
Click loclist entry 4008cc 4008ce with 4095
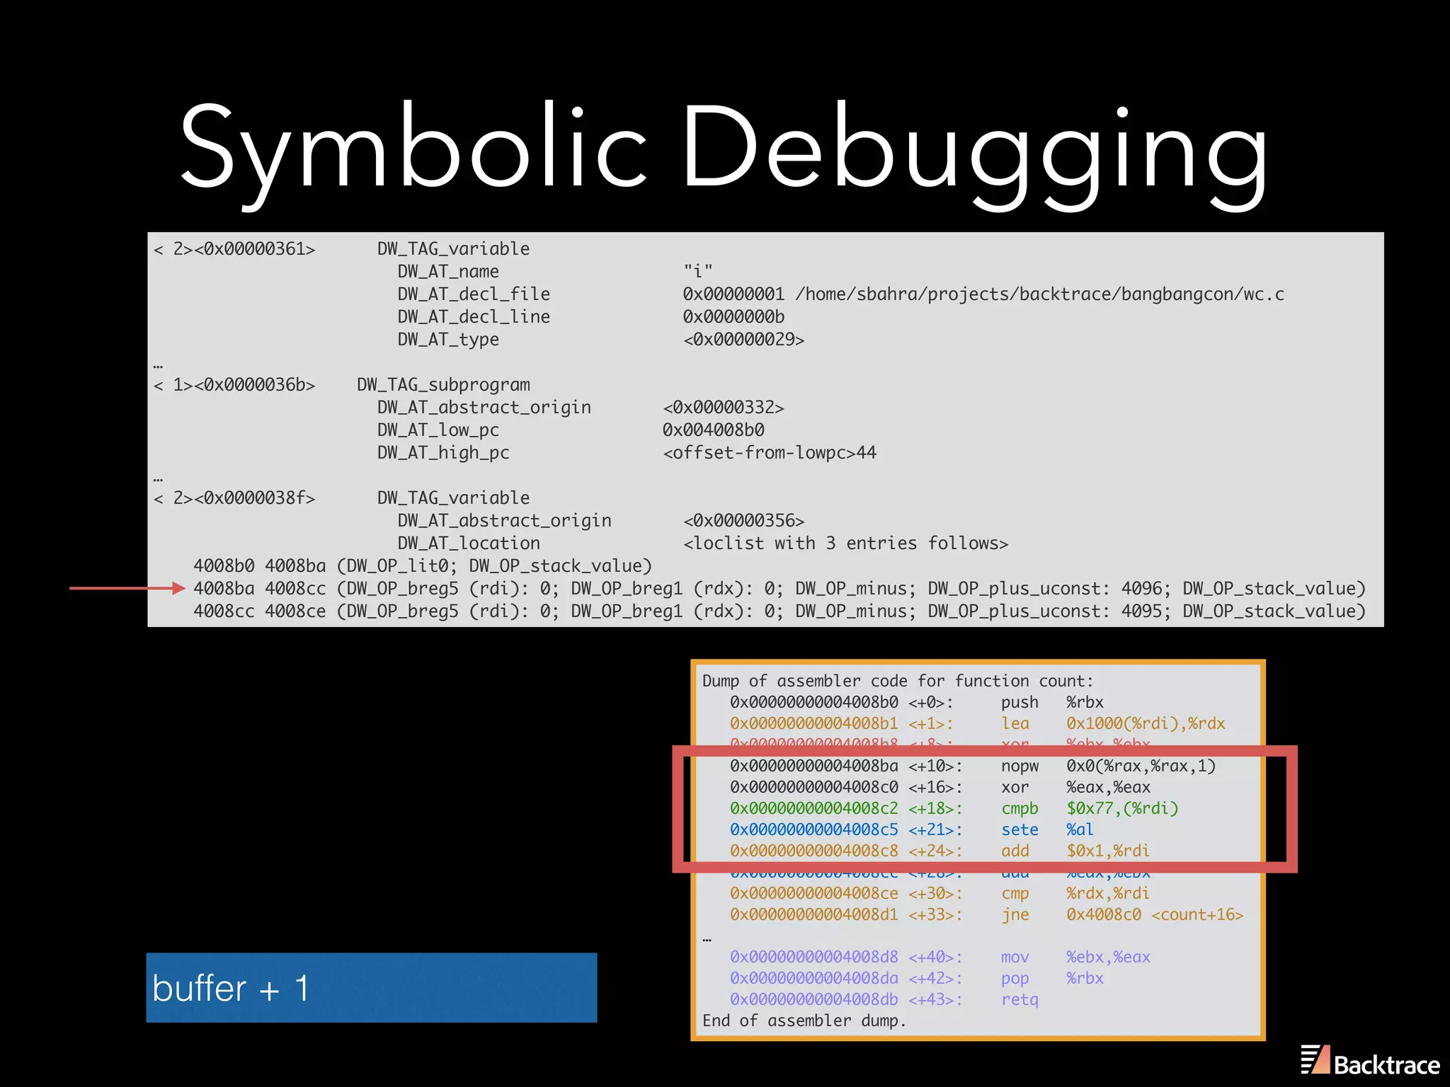pos(780,611)
